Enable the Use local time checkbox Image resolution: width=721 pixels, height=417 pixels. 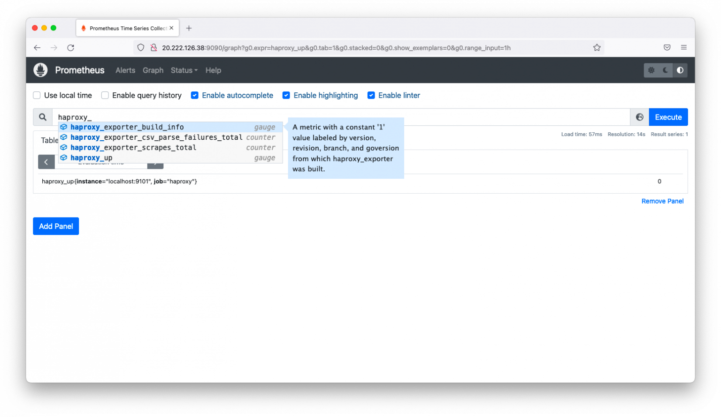click(37, 95)
